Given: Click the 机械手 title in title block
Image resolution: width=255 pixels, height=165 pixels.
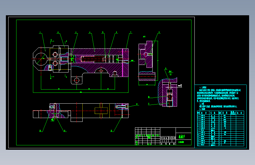Looking at the screenshot, I should coord(182,137).
